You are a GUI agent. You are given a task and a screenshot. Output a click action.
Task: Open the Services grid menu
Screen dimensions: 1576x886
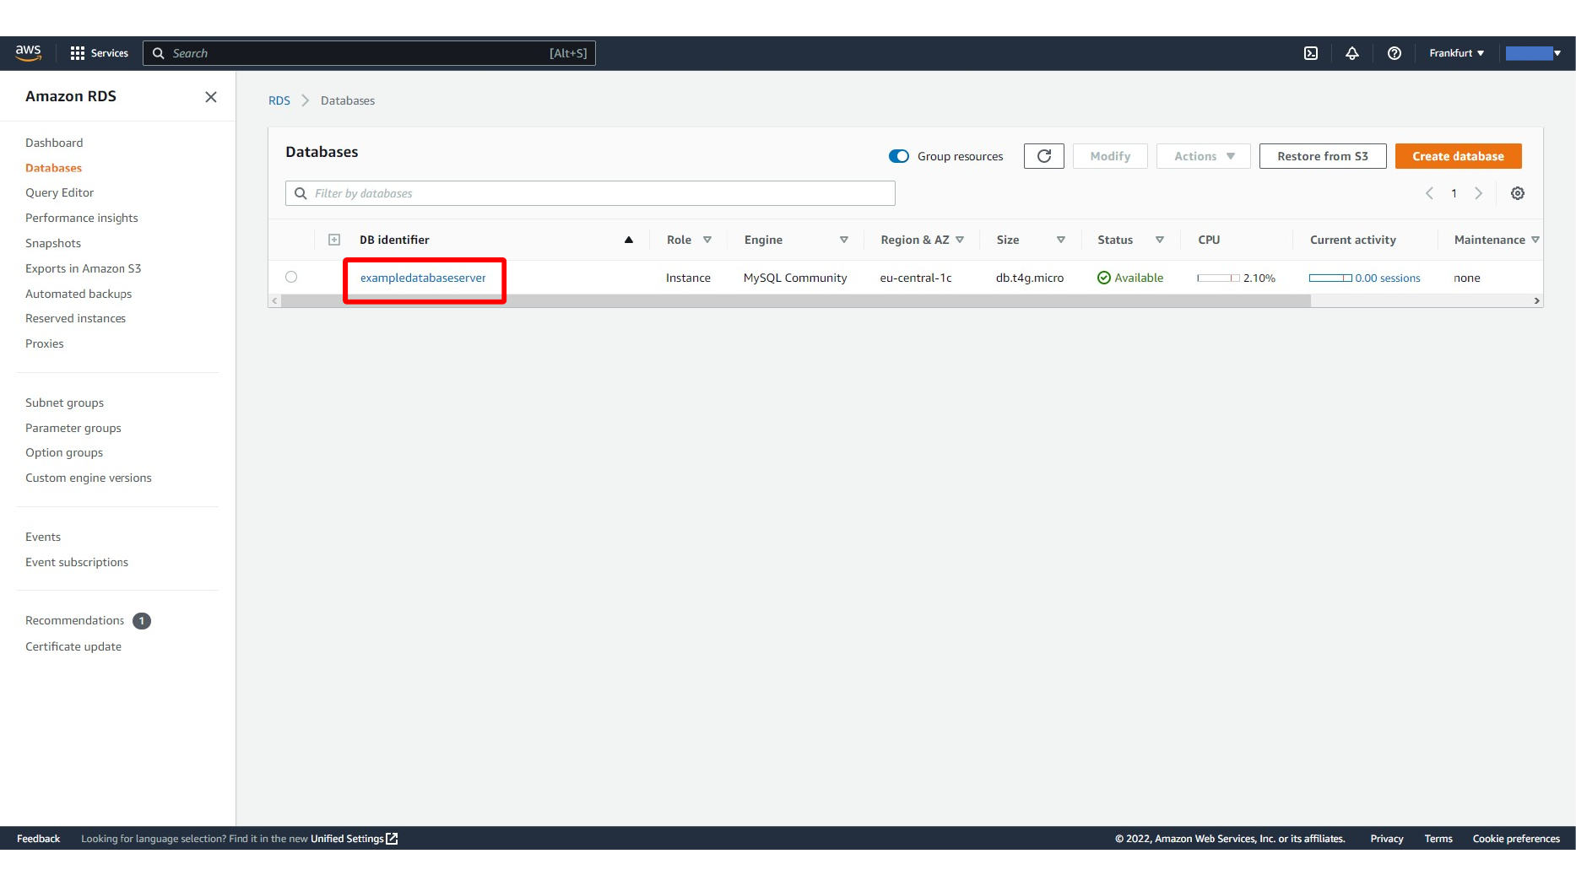click(x=100, y=53)
